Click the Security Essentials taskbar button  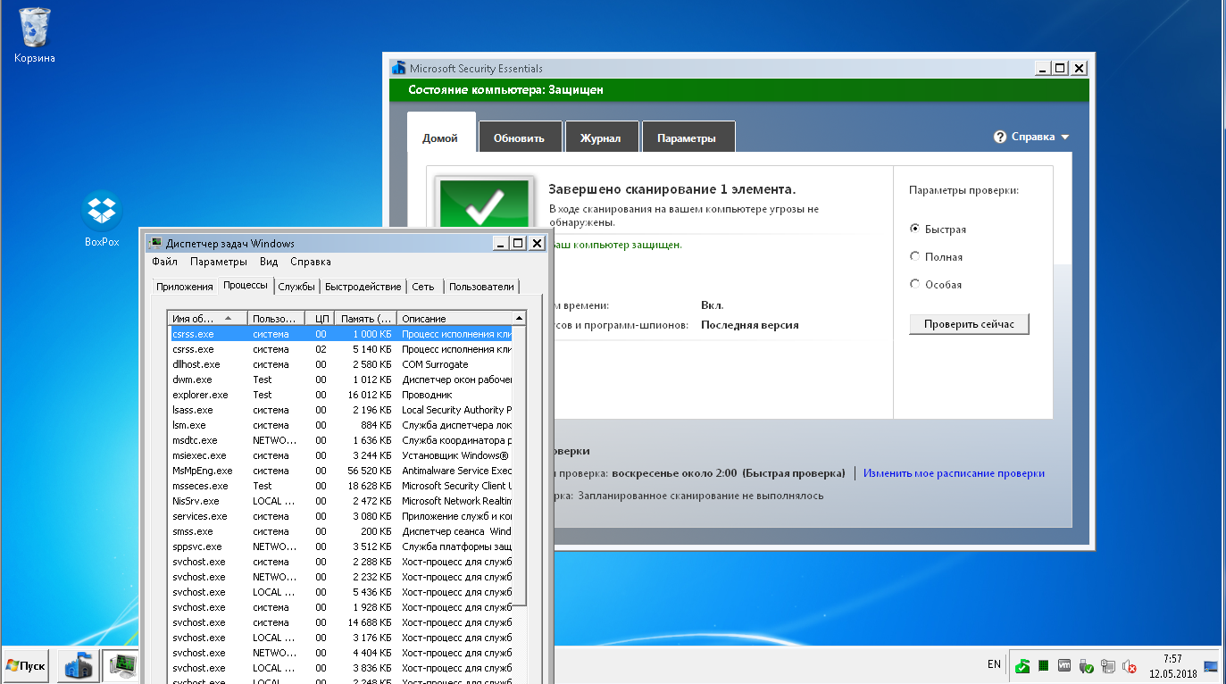point(79,666)
